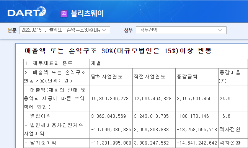Click the 2. 매출액 또는 손익구조 변동내용 header cell
Image resolution: width=248 pixels, height=148 pixels.
point(57,77)
